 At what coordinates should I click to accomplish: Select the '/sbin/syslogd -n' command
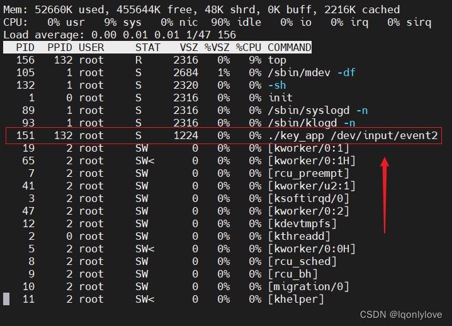[x=318, y=110]
